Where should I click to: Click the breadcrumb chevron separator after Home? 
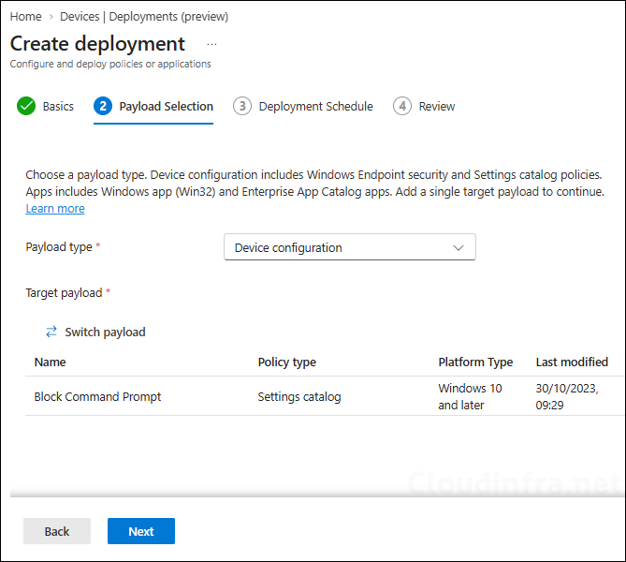[x=51, y=17]
